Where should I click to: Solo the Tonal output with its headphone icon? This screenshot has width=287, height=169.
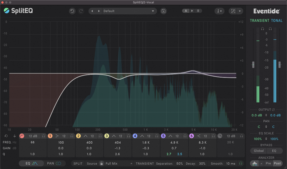coord(270,29)
